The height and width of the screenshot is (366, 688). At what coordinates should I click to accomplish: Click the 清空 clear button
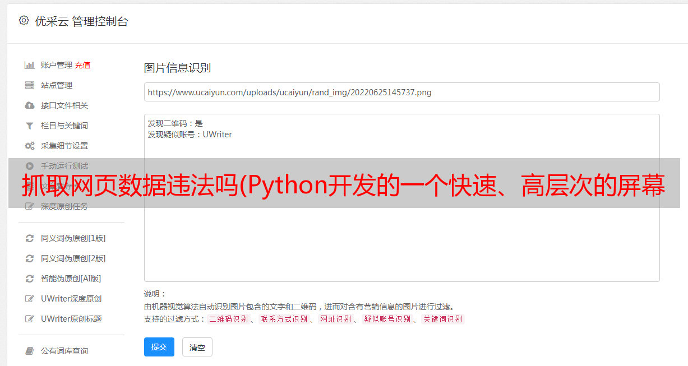click(197, 347)
